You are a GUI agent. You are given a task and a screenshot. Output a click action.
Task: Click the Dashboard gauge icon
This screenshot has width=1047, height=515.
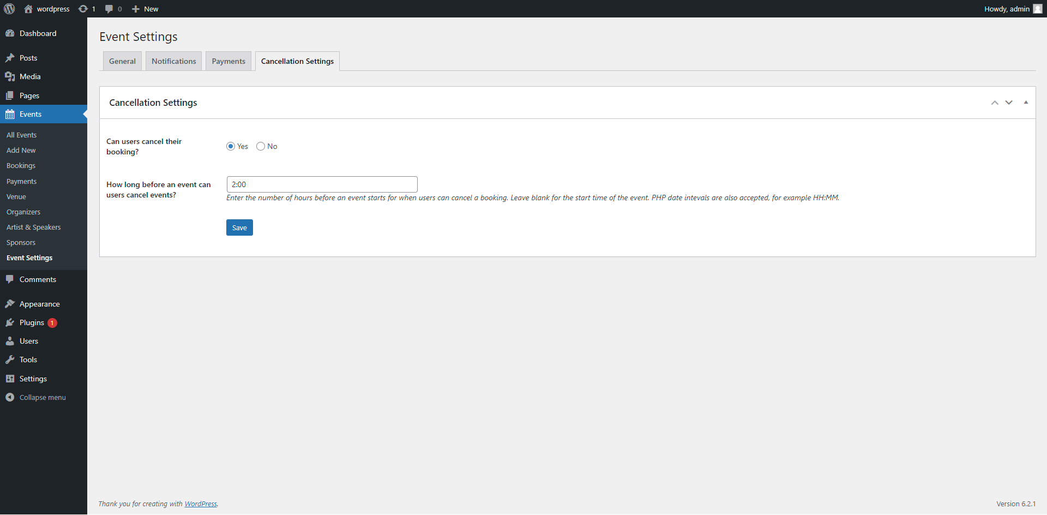[x=10, y=33]
